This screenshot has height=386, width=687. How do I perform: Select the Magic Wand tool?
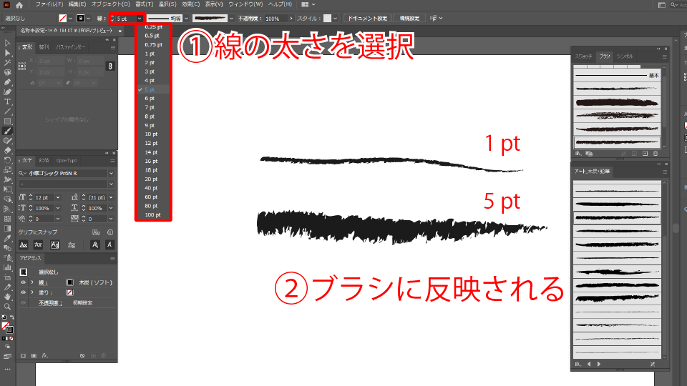click(7, 63)
